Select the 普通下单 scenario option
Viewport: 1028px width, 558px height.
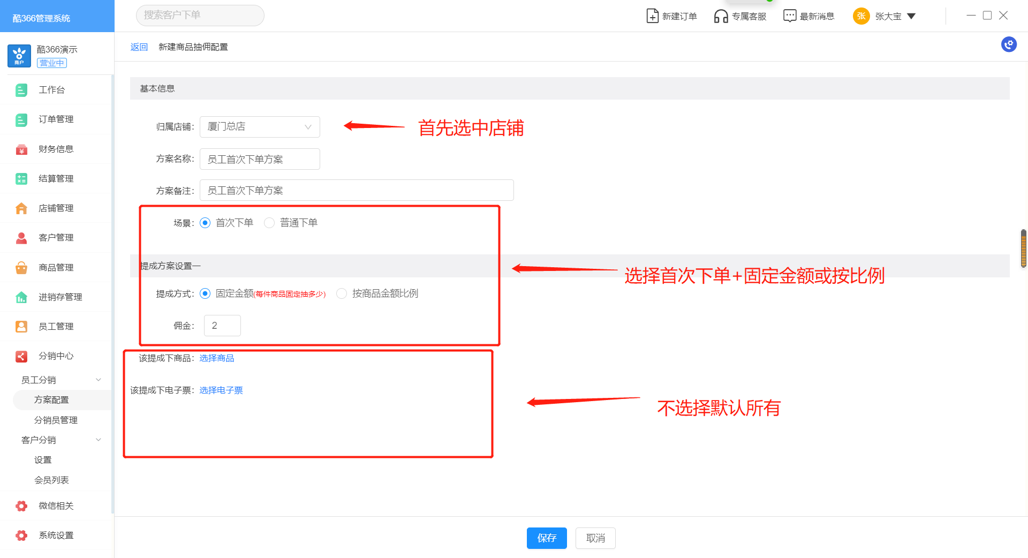(x=269, y=223)
